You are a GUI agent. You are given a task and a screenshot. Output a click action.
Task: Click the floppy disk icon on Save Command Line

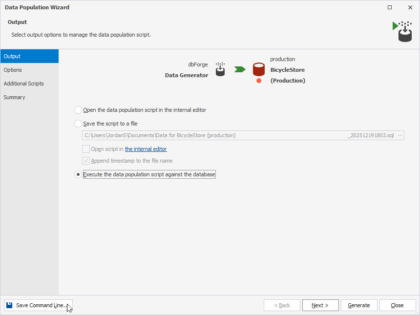[x=9, y=305]
